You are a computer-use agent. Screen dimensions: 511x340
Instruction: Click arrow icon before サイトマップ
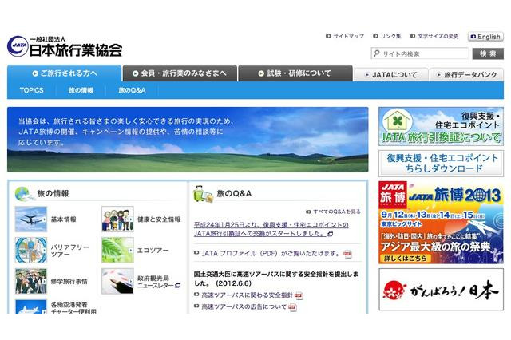click(328, 36)
